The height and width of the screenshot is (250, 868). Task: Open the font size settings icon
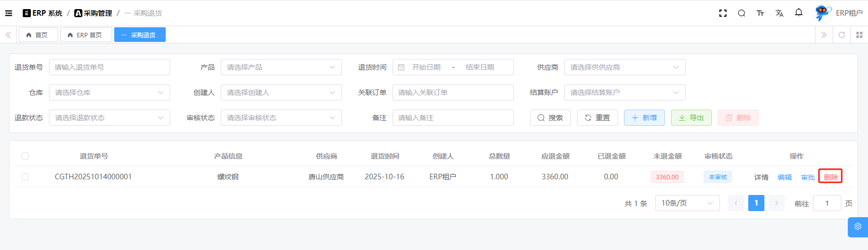(760, 13)
